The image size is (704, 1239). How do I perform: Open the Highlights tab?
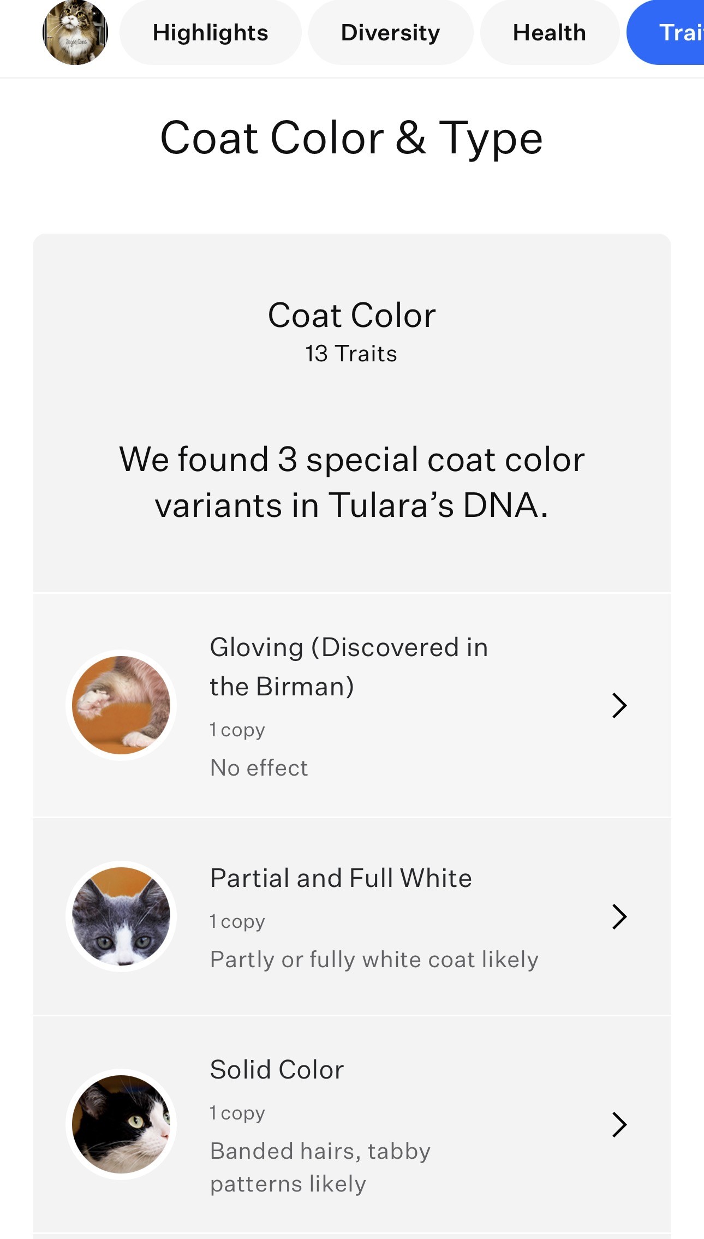click(210, 33)
